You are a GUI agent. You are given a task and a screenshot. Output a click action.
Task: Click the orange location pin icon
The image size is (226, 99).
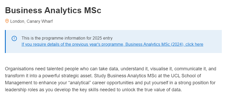click(x=7, y=21)
